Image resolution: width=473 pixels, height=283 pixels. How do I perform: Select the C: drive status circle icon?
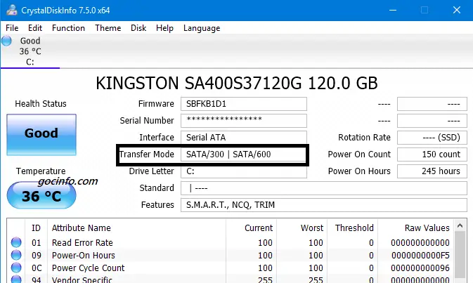[x=6, y=41]
